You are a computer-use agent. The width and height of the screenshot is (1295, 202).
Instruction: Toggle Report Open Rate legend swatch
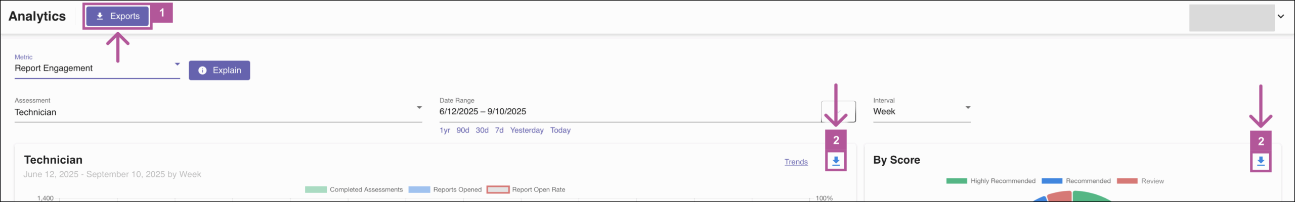pos(498,190)
